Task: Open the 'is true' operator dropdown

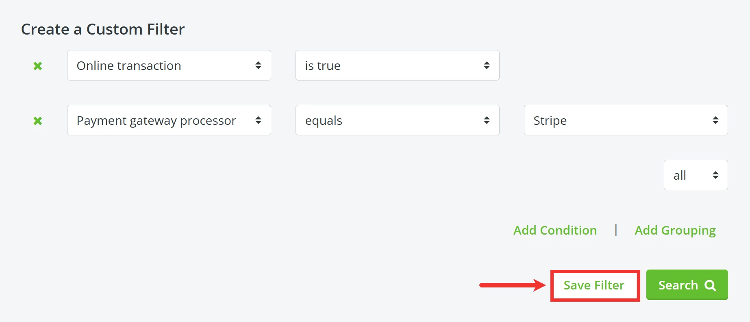Action: (x=397, y=65)
